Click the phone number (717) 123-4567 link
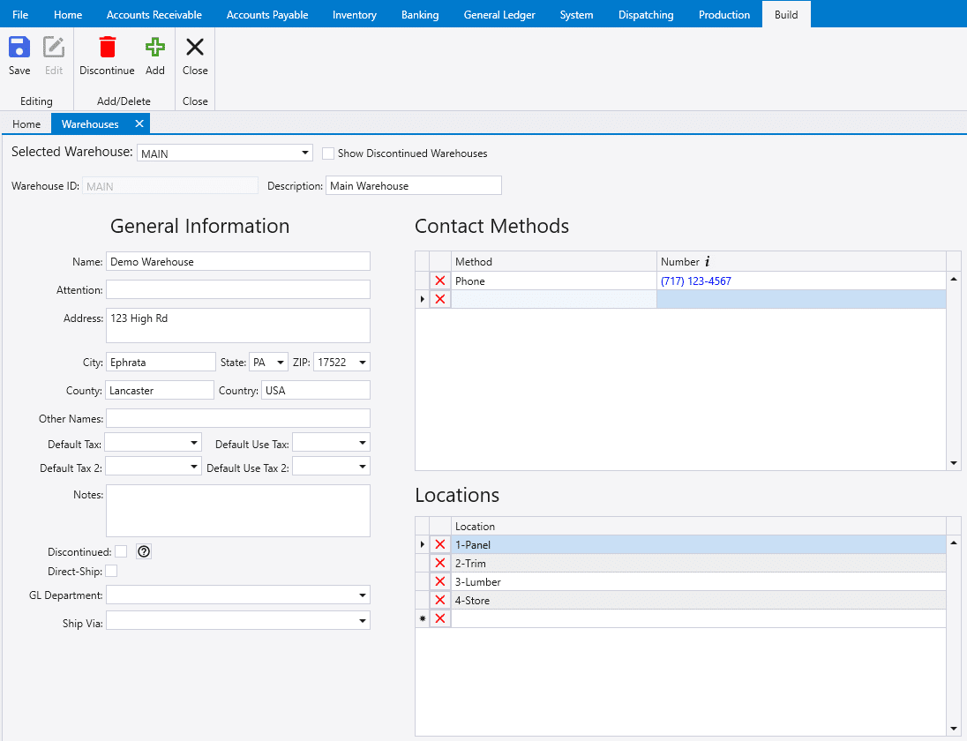This screenshot has width=967, height=741. (x=695, y=281)
